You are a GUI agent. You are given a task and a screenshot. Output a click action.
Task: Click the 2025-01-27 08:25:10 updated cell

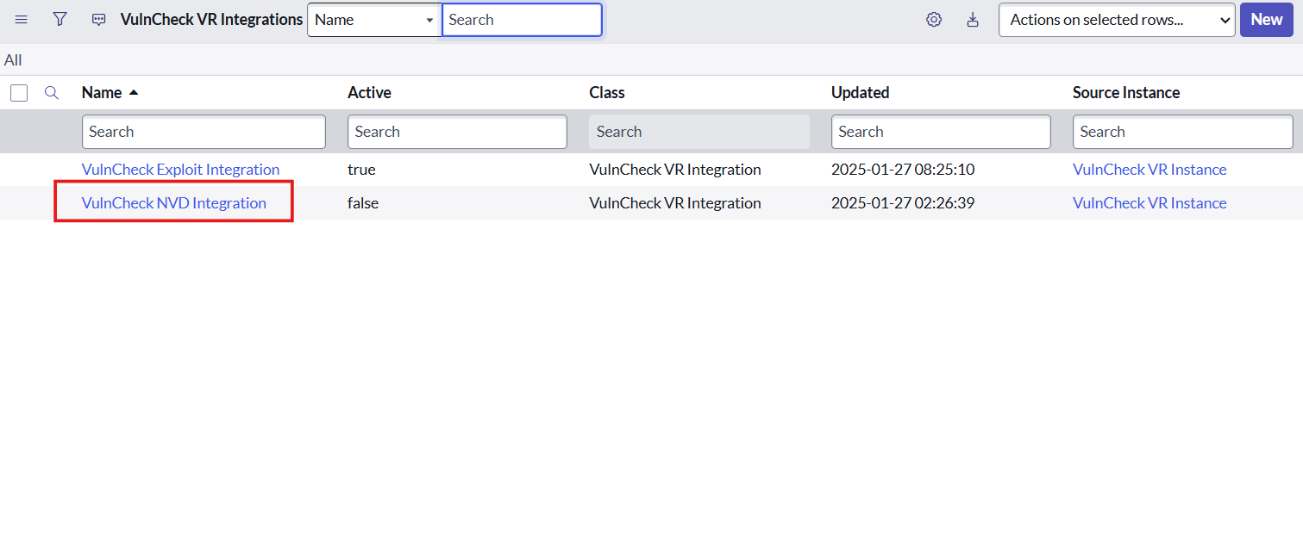[x=903, y=170]
